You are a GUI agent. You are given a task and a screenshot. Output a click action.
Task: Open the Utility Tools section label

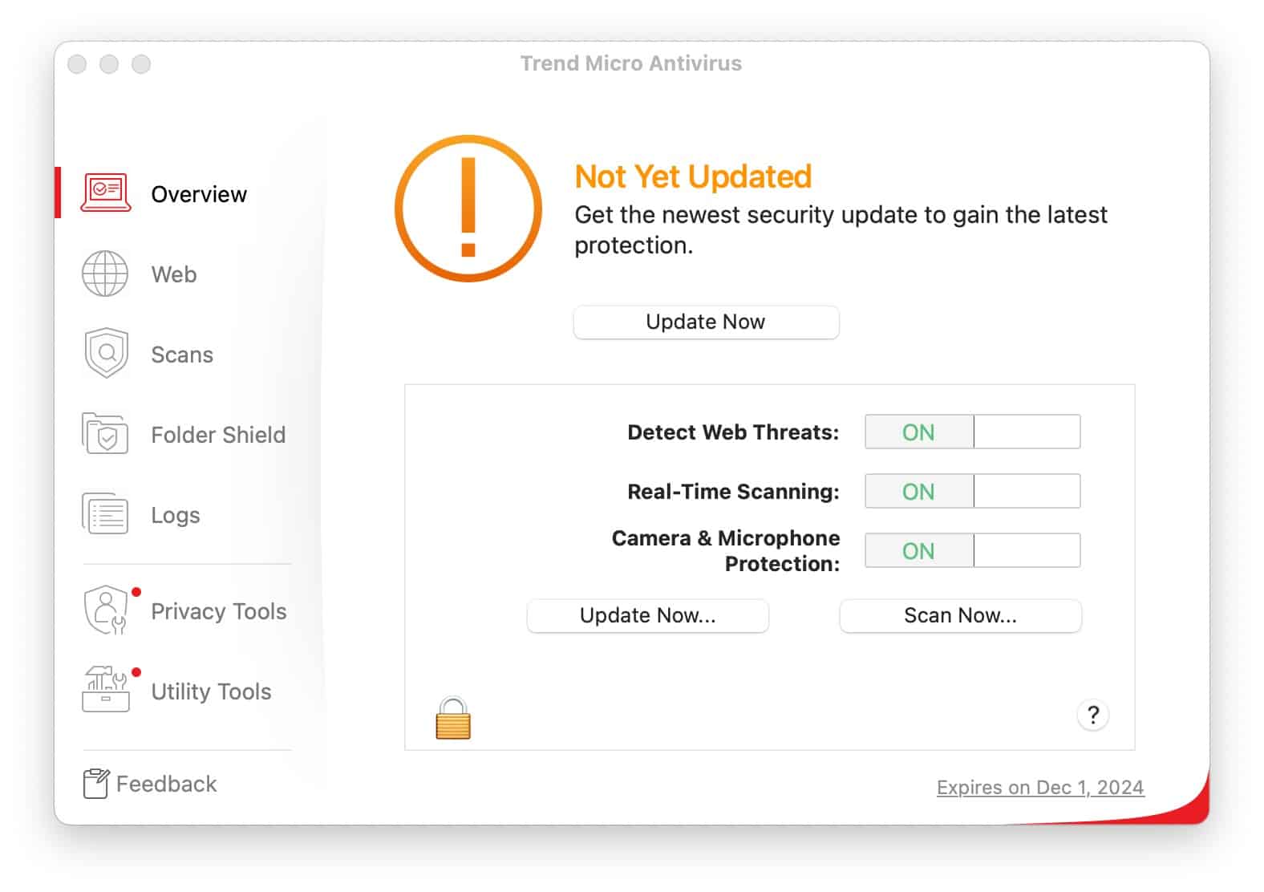pyautogui.click(x=211, y=691)
